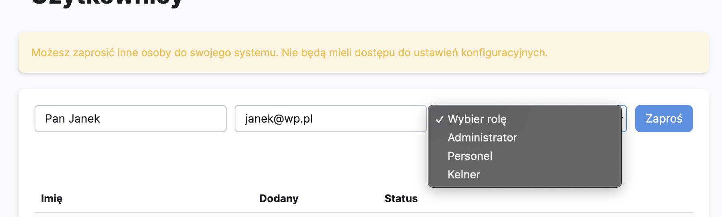722x217 pixels.
Task: Focus the email field with janek@wp.pl
Action: [330, 119]
